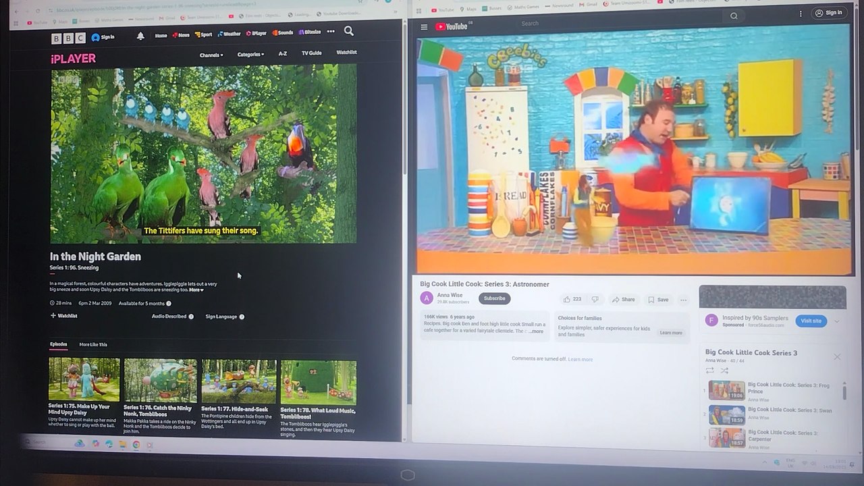The image size is (864, 486).
Task: Open the iPlayer Watchlist nav item
Action: pos(346,52)
